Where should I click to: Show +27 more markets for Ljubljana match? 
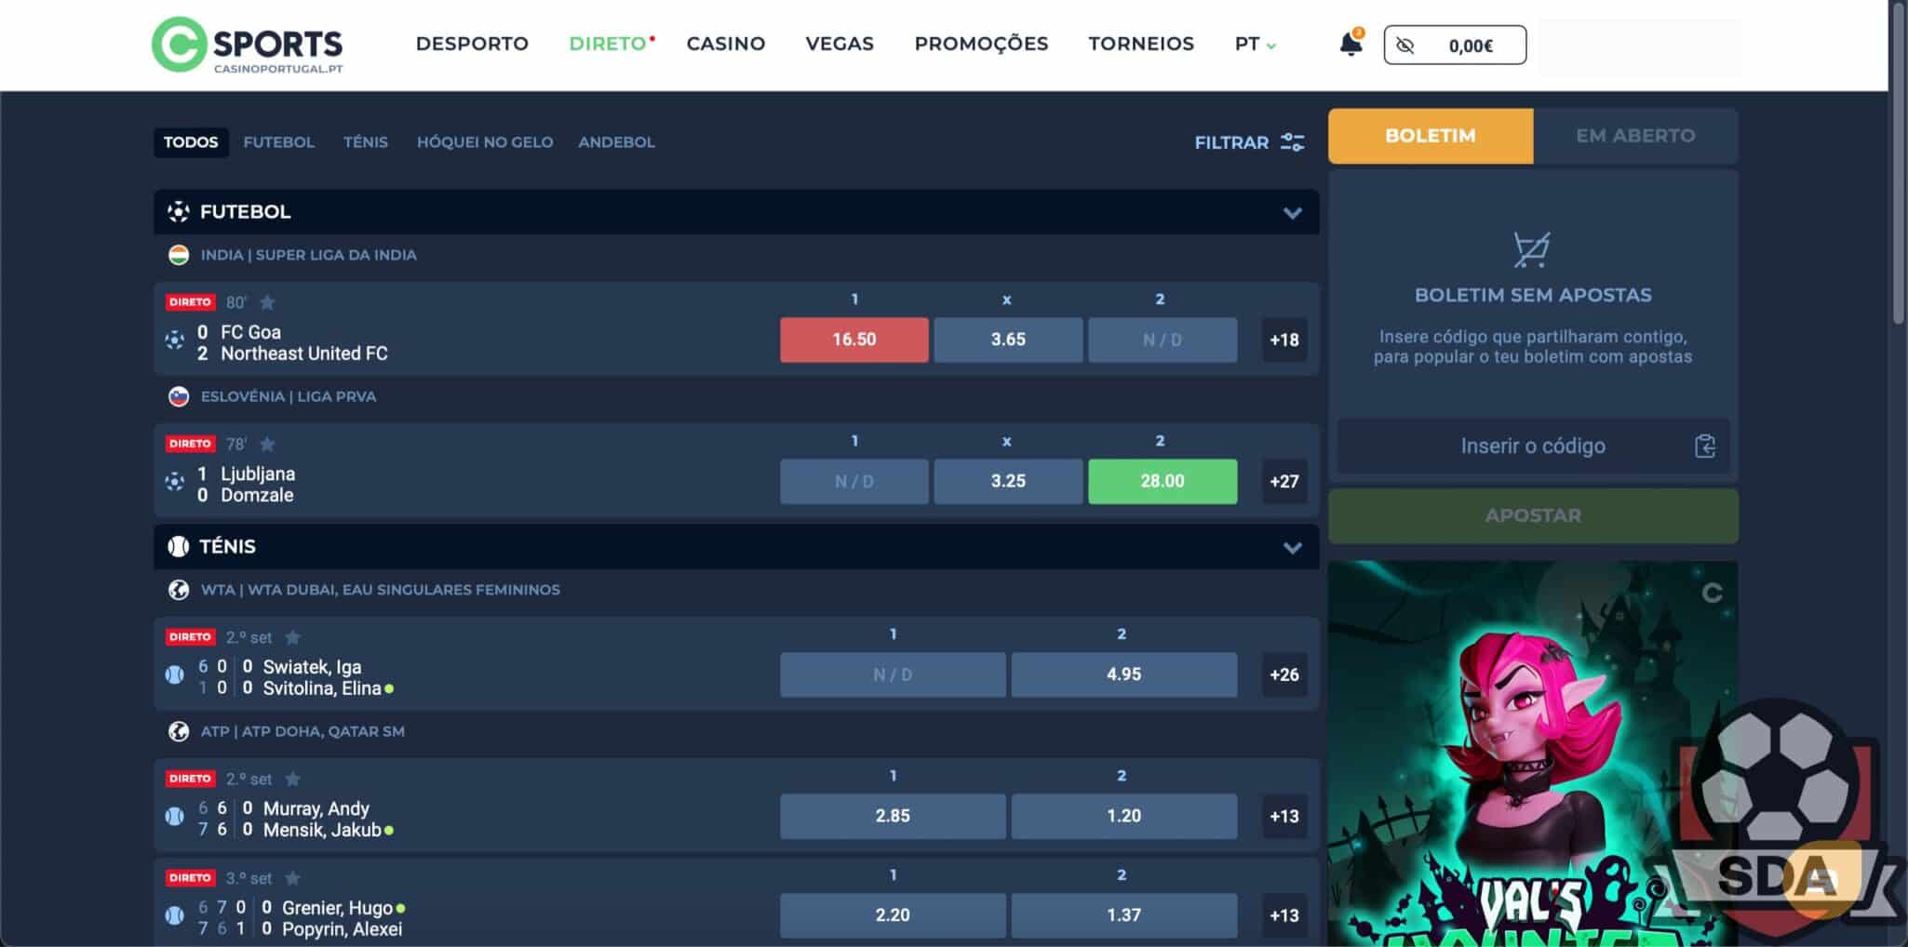click(1283, 481)
